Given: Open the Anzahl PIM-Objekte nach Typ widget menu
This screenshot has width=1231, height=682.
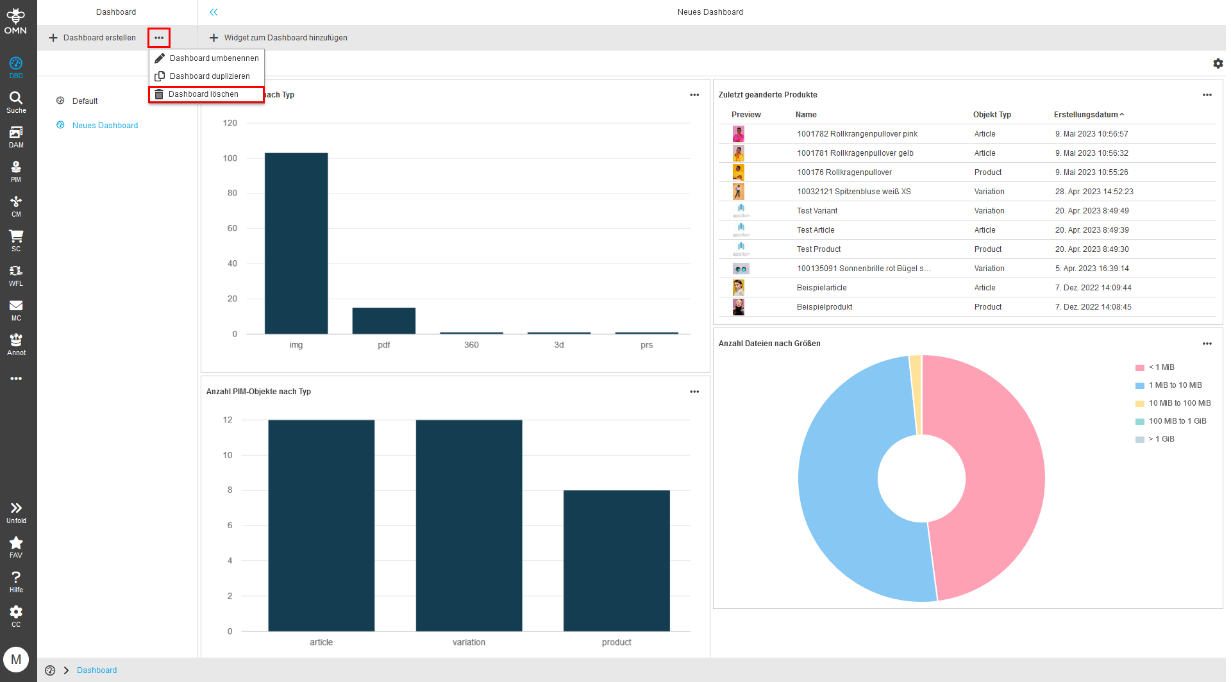Looking at the screenshot, I should 694,391.
